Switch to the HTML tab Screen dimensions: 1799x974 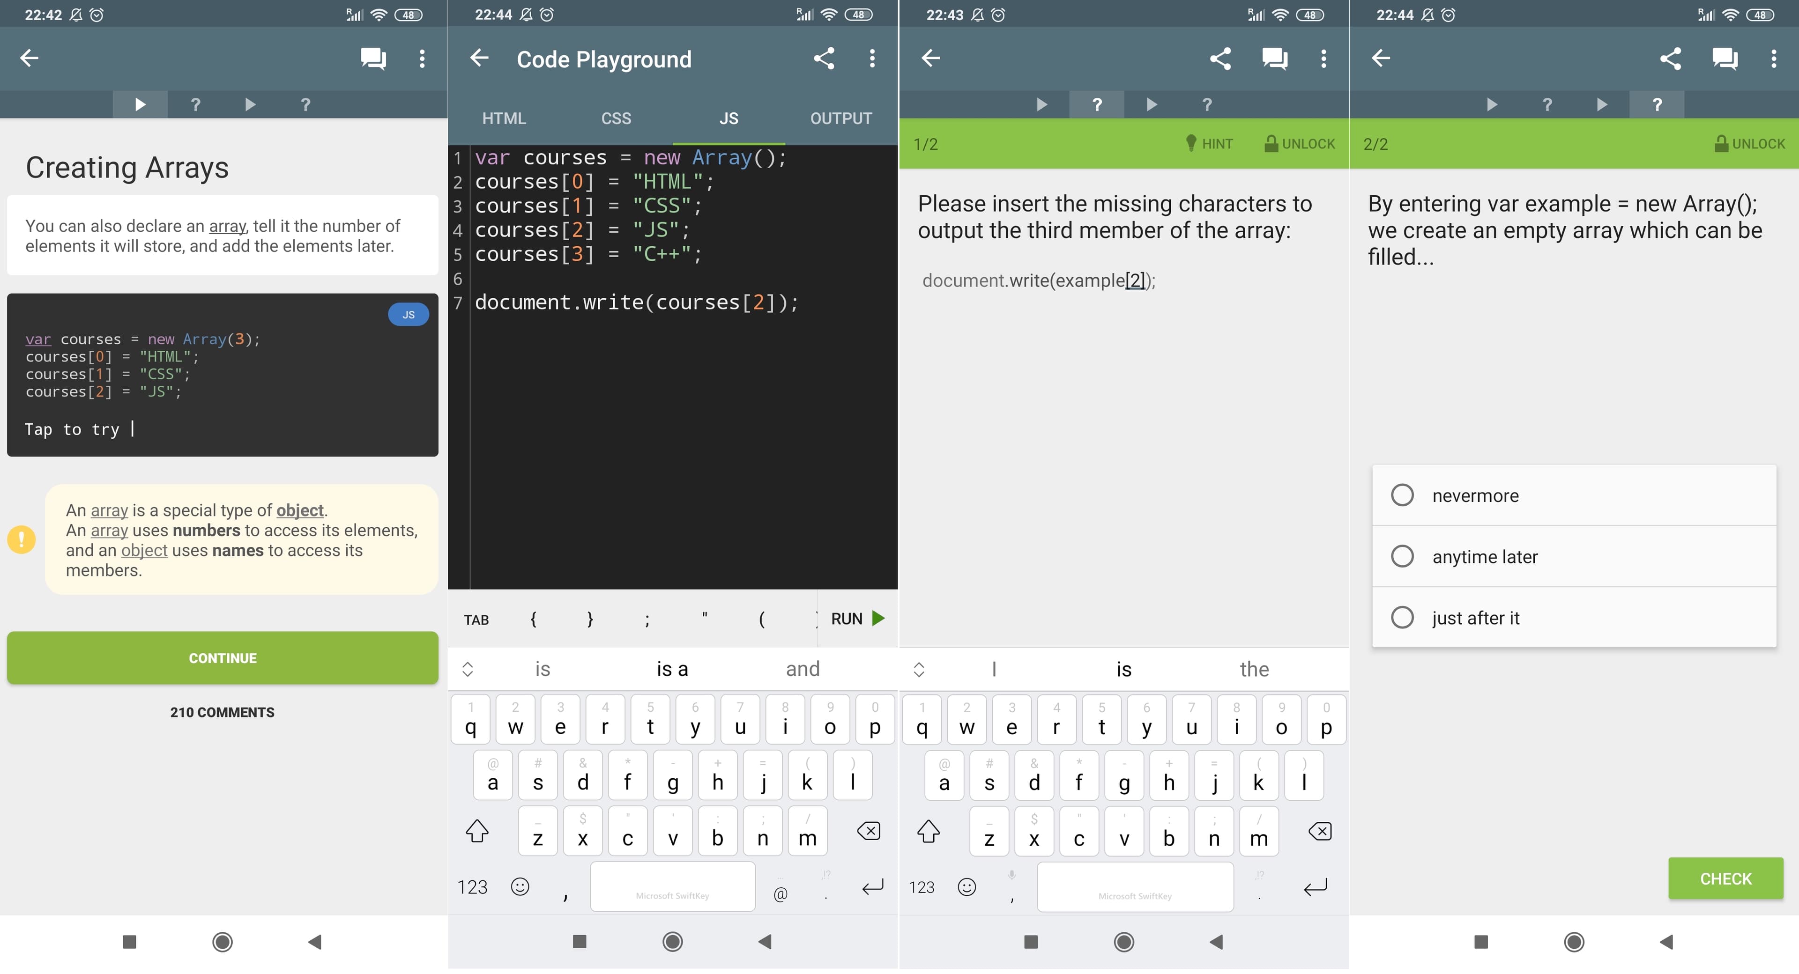tap(504, 118)
